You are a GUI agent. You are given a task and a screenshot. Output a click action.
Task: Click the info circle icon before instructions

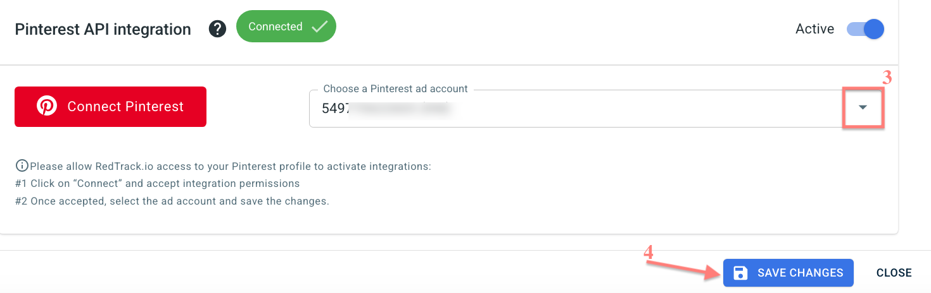click(22, 166)
